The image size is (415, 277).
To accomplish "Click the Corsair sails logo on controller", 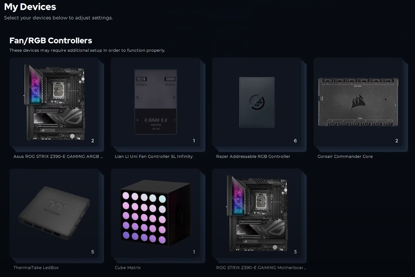I will [358, 102].
